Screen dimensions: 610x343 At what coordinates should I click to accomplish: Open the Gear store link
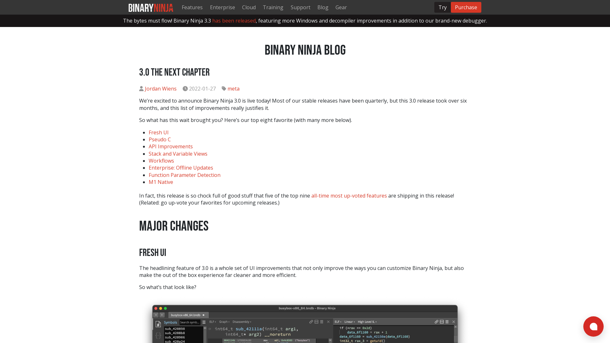click(341, 7)
